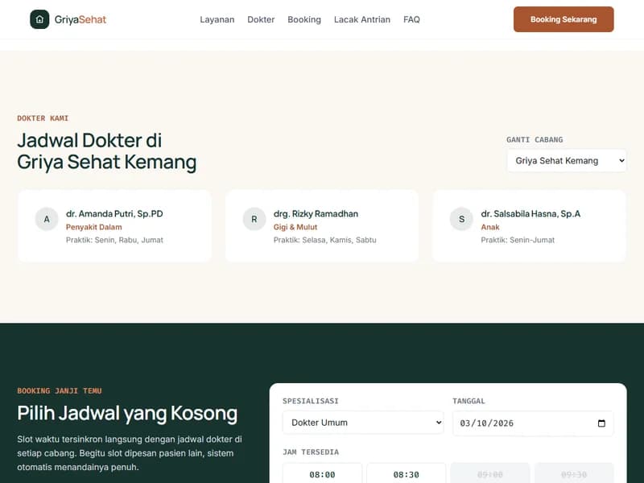Select dr. Amanda Putri, Sp.PD name

point(114,213)
